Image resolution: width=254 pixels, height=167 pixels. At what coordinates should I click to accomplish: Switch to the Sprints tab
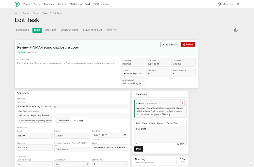112,30
